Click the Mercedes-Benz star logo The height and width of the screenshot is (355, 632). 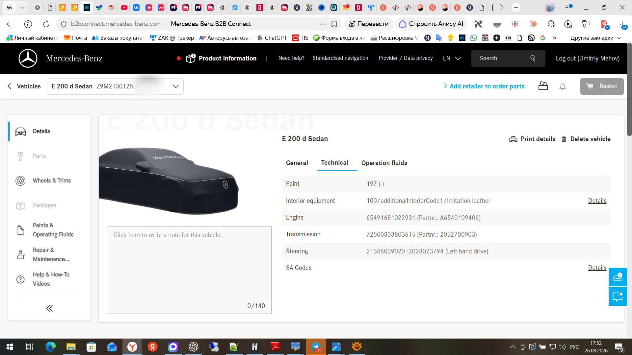[x=28, y=58]
